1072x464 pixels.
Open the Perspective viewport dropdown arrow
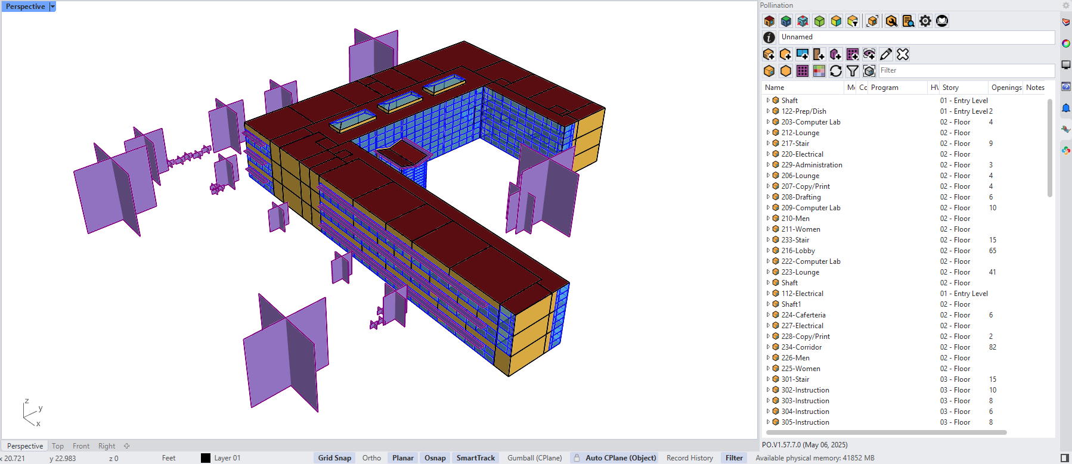[x=52, y=7]
